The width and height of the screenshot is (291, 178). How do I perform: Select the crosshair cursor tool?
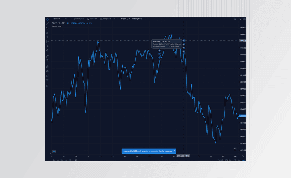click(x=47, y=19)
